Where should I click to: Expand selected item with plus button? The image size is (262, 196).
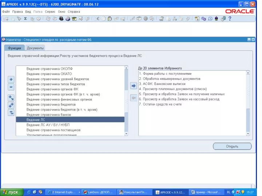11,79
